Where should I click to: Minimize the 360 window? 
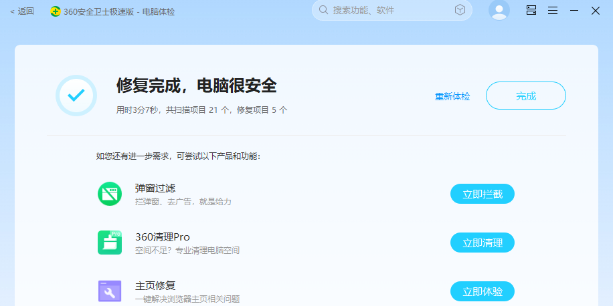click(574, 10)
